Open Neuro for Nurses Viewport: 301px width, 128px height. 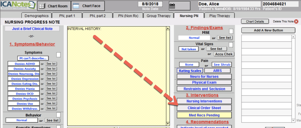[x=204, y=77]
